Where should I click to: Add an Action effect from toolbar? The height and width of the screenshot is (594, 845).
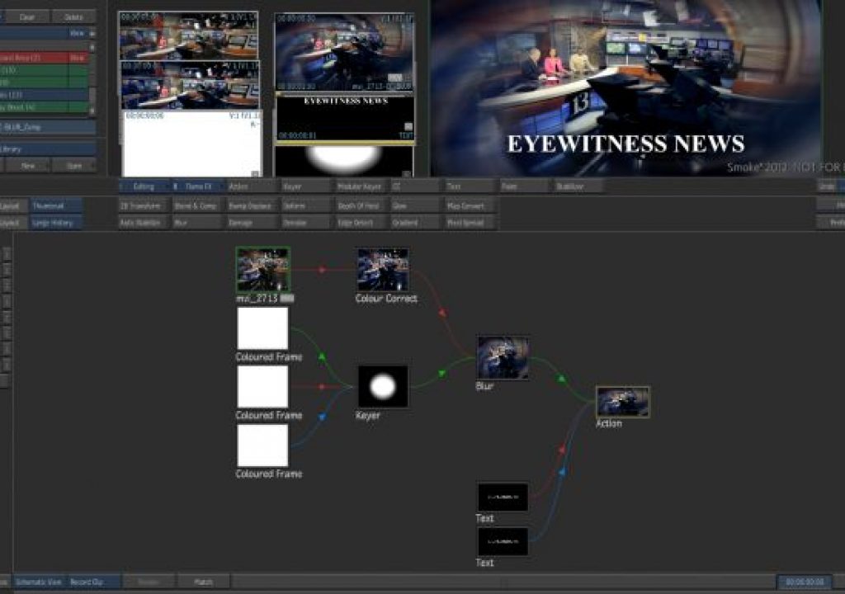pos(253,186)
